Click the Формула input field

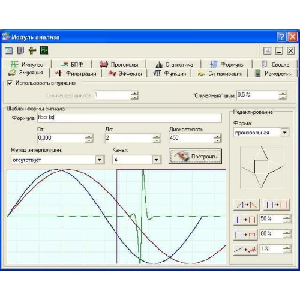[130, 118]
